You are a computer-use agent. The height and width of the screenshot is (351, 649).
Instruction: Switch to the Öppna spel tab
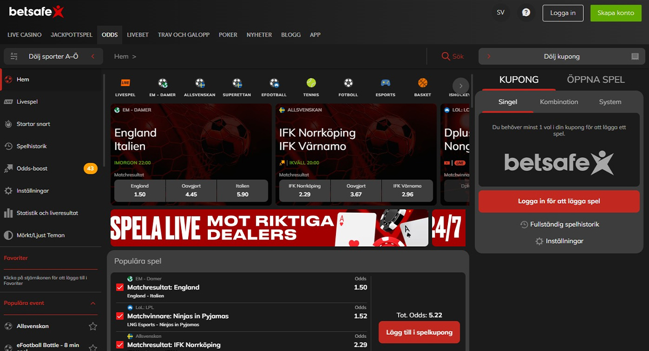595,79
